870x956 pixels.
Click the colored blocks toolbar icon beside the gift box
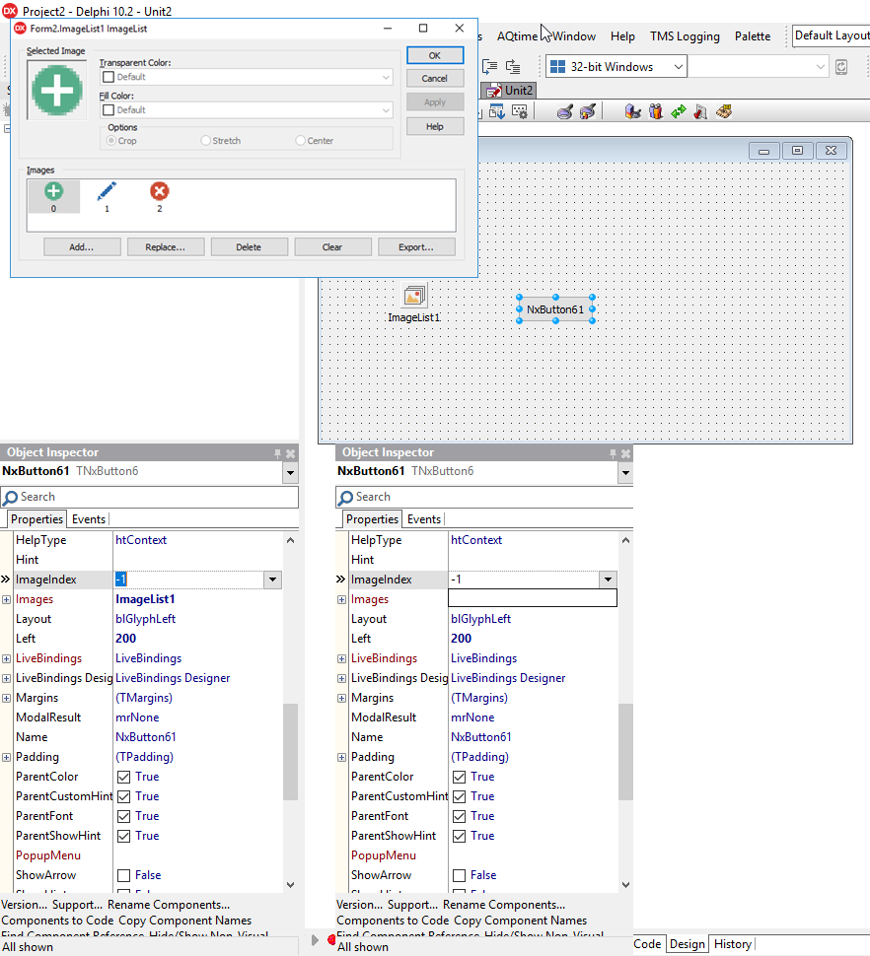tap(632, 111)
